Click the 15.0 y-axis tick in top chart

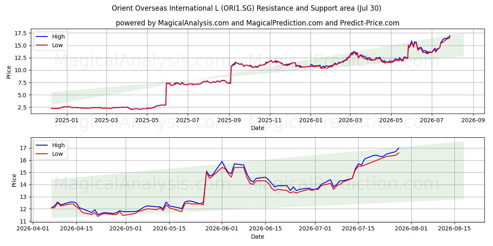(21, 46)
